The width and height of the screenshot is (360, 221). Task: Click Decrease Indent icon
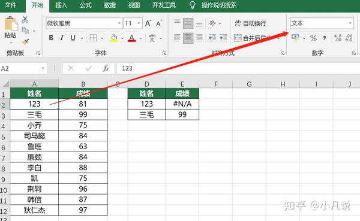point(212,38)
